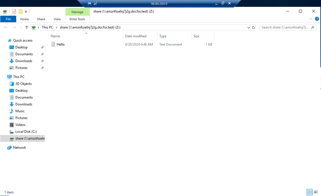Viewport: 321px width, 196px height.
Task: Select the Drive Tools tab
Action: coord(77,19)
